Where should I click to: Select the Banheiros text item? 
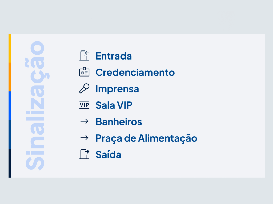pos(119,122)
